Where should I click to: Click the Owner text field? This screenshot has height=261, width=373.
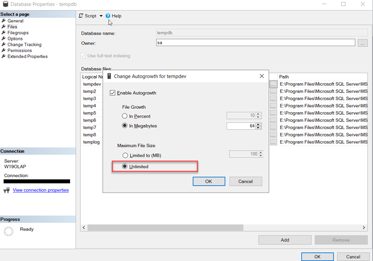pos(256,43)
